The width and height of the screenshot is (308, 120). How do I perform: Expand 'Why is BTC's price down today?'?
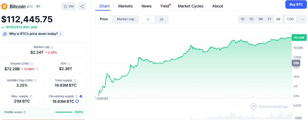coord(32,34)
